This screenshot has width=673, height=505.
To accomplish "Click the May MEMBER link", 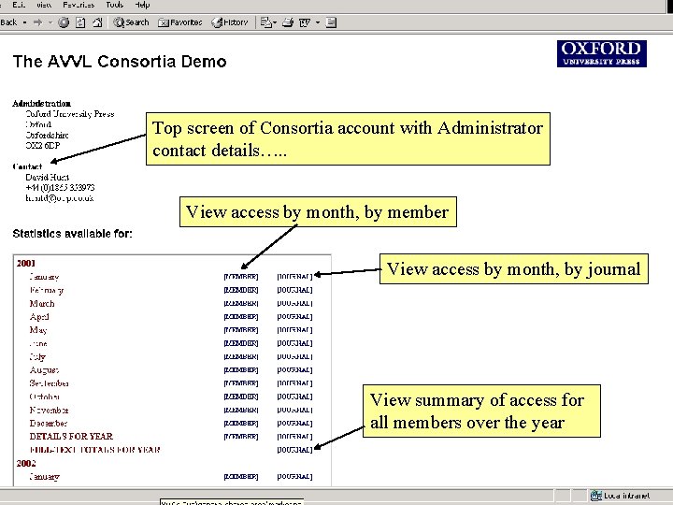I will click(x=241, y=330).
